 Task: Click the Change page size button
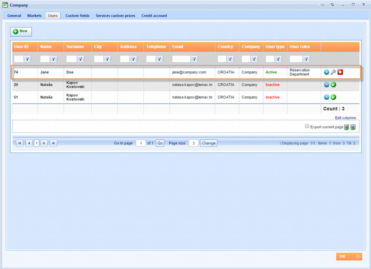[x=208, y=143]
